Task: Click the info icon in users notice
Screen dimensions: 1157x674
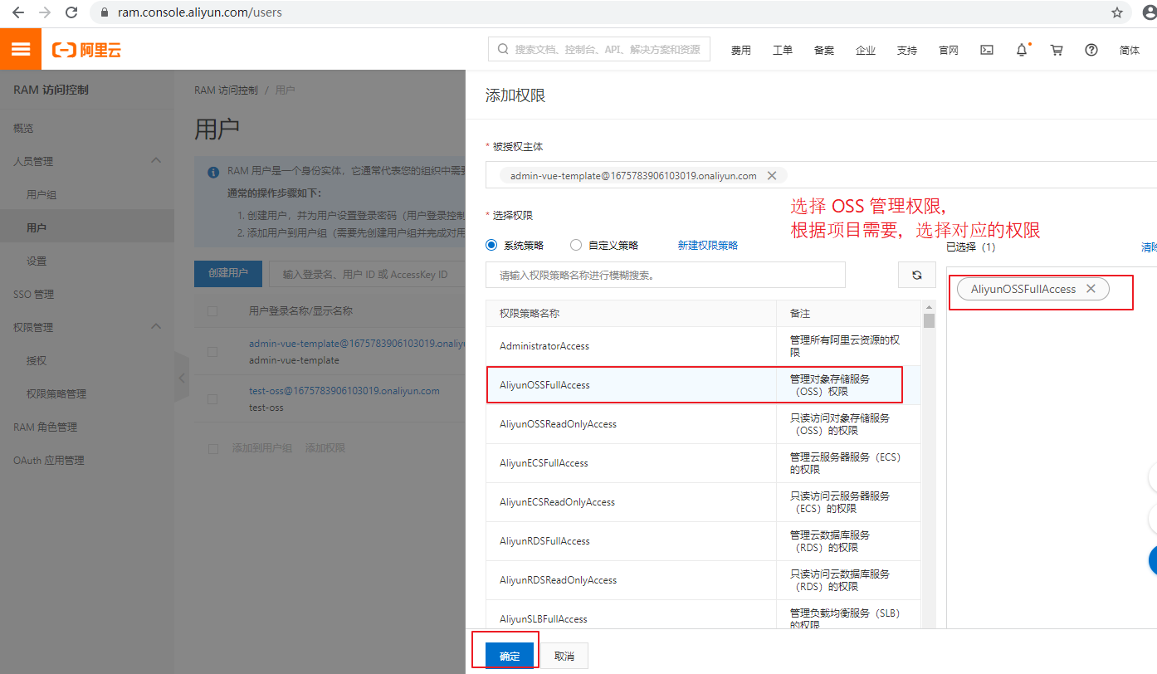Action: pyautogui.click(x=213, y=172)
